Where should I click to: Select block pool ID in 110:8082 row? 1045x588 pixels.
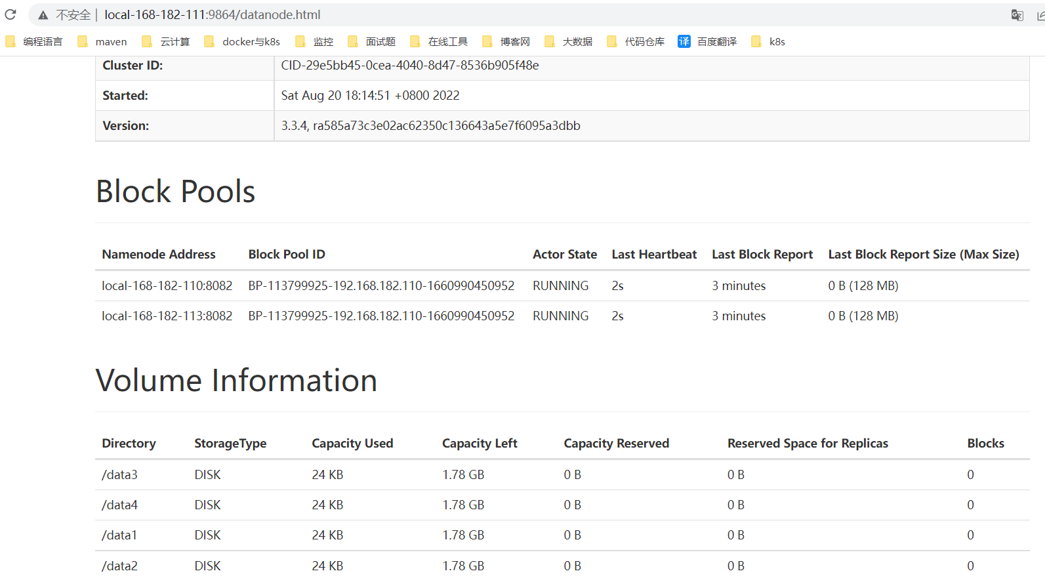click(381, 285)
